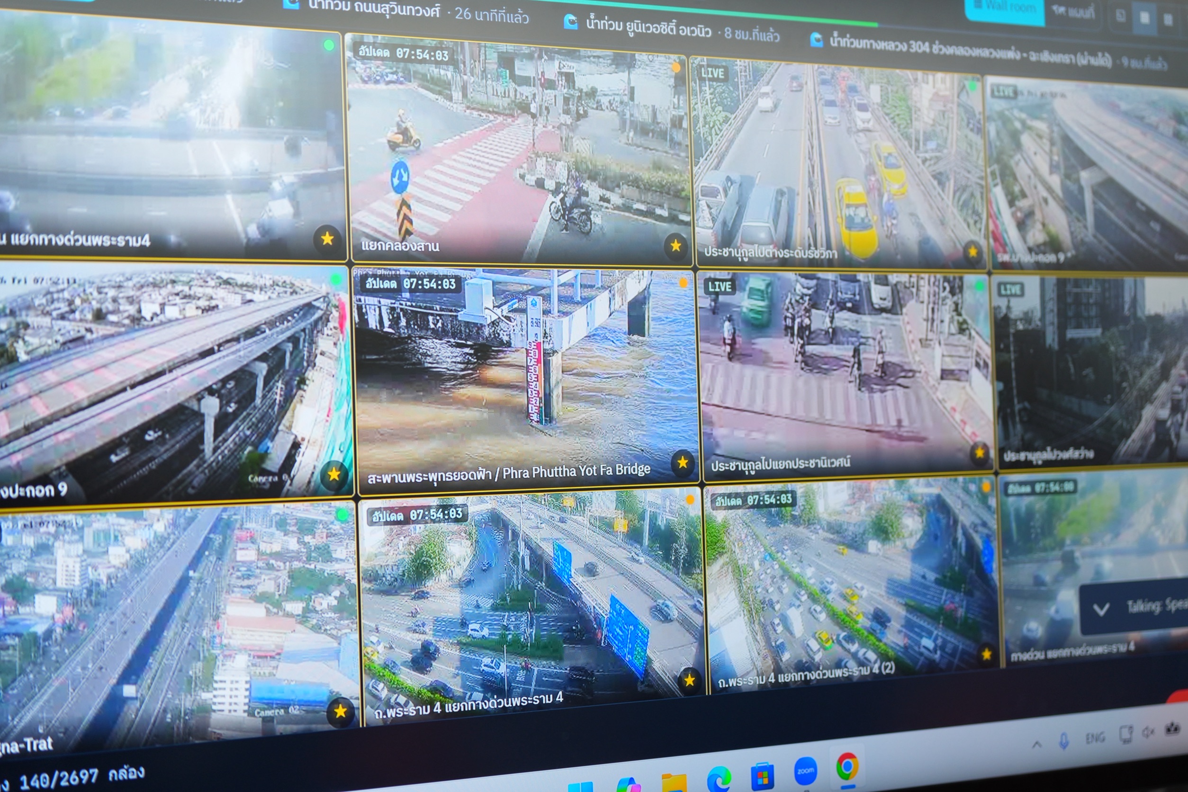Click flood icon beside ยูนิเวอร์ซิตี้ อเวนิว alert
This screenshot has width=1188, height=792.
coord(571,22)
